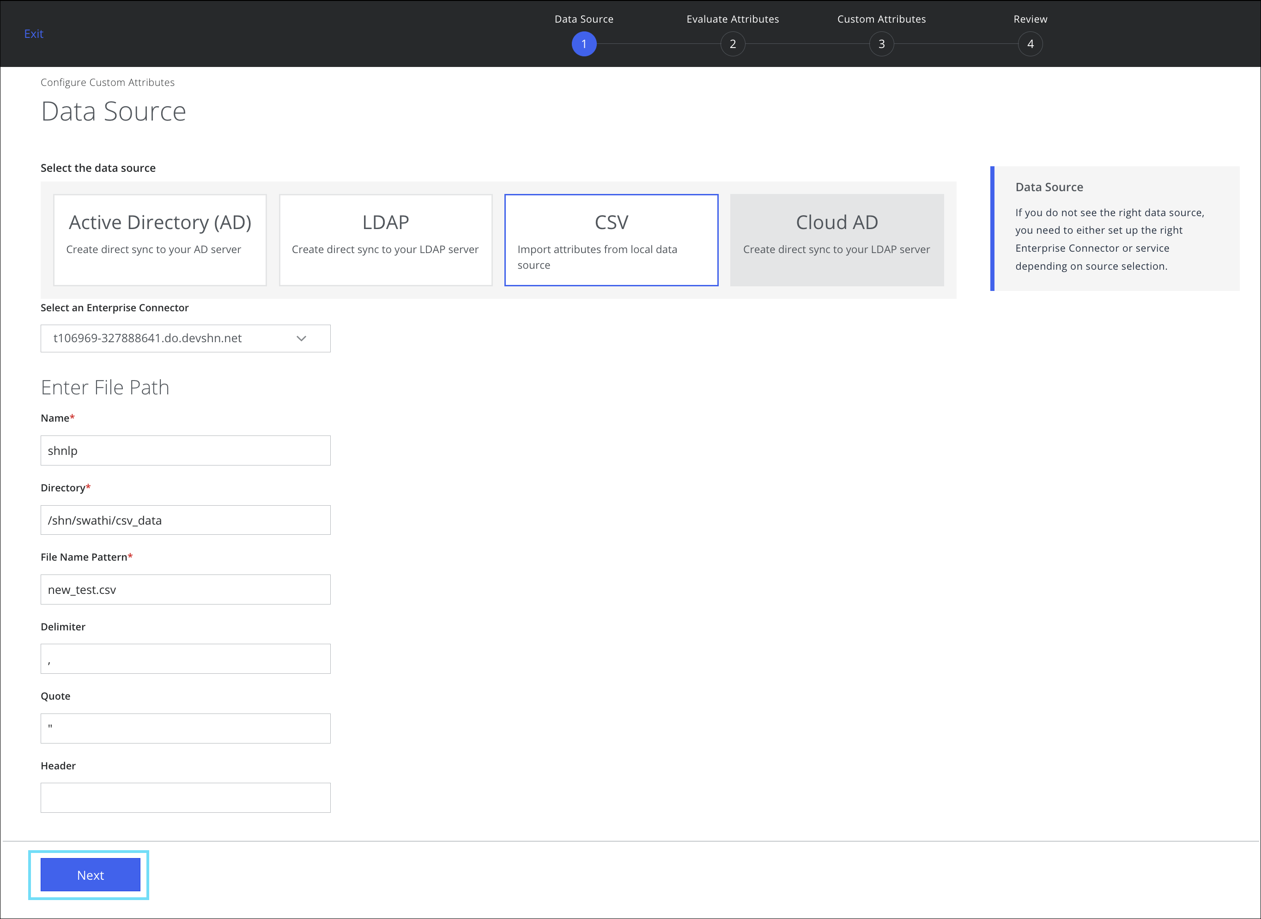
Task: Click the step 4 Review circle
Action: [x=1030, y=43]
